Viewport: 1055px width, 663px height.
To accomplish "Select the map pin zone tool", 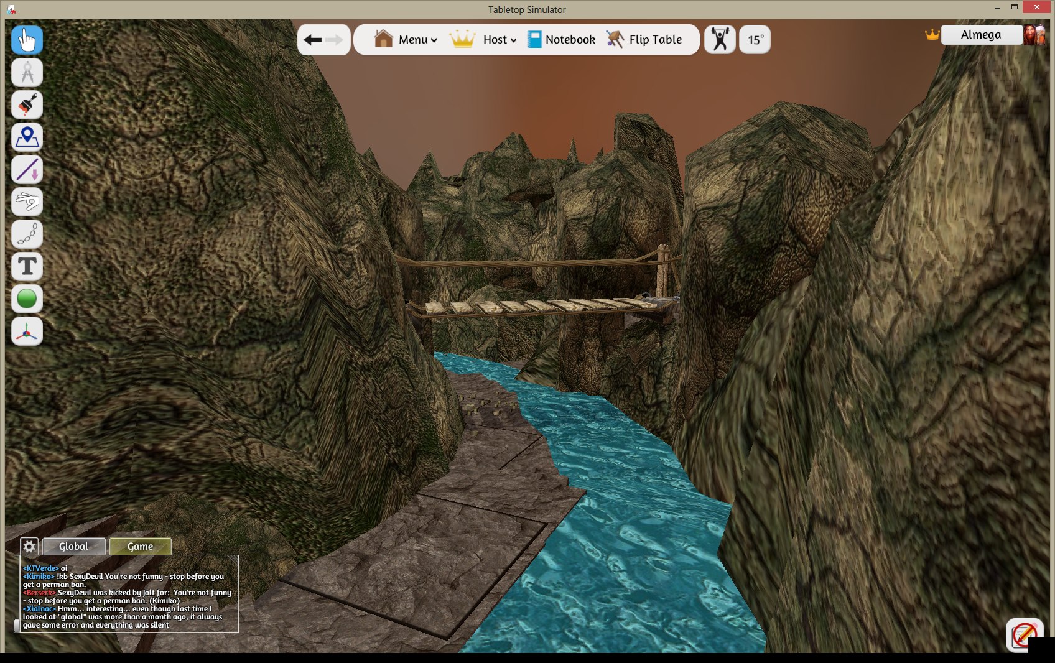I will [x=27, y=137].
